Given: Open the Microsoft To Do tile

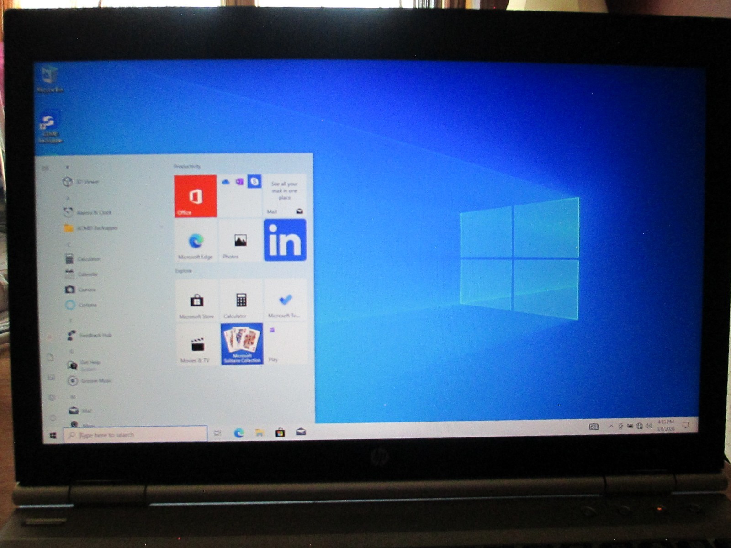Looking at the screenshot, I should (286, 300).
